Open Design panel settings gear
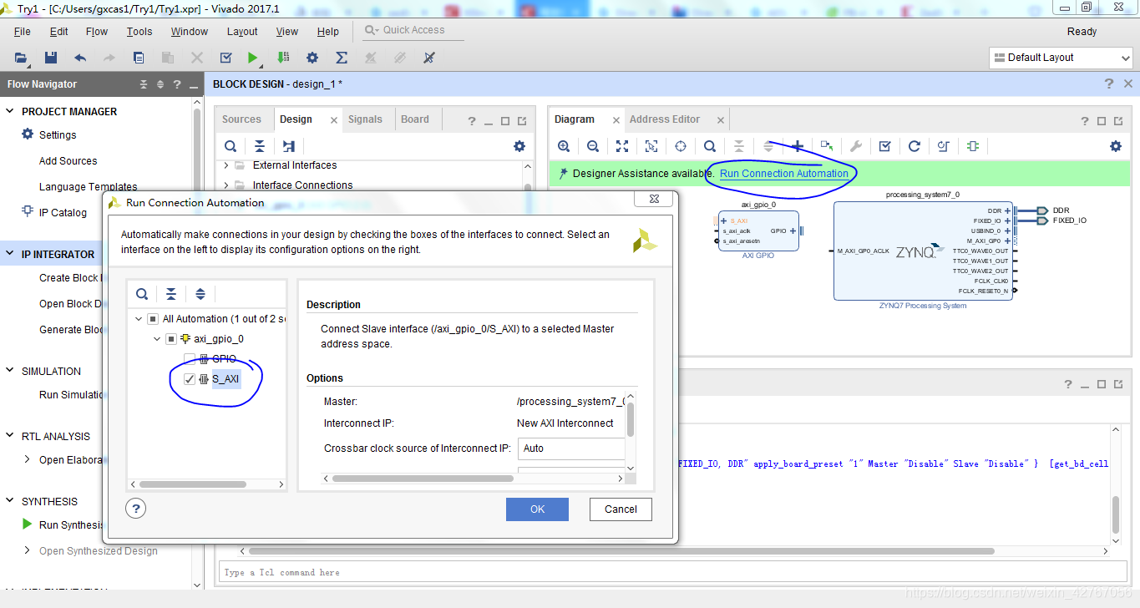The image size is (1140, 608). click(x=519, y=146)
